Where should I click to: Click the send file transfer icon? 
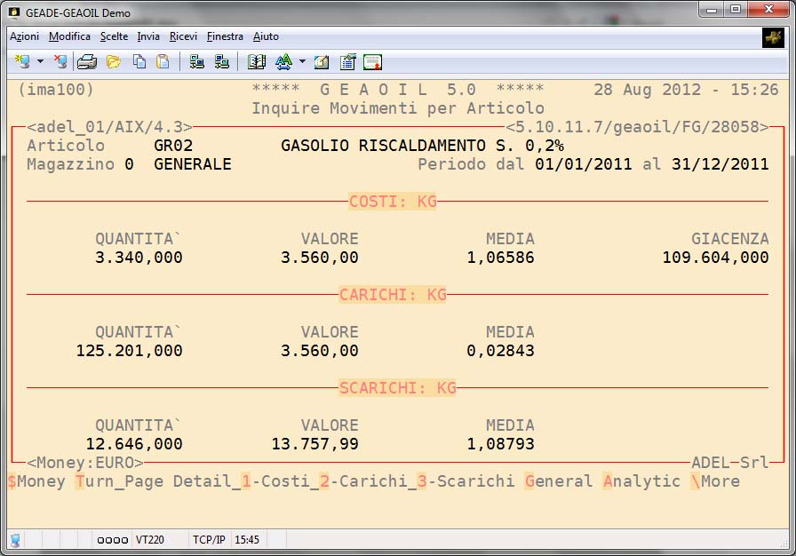[x=197, y=62]
